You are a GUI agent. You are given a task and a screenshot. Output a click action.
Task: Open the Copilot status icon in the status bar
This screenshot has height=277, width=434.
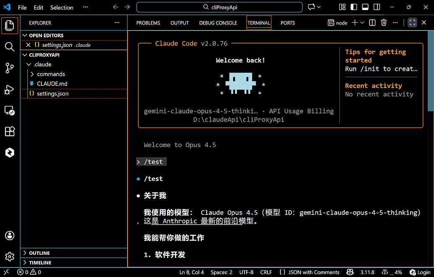pos(350,272)
